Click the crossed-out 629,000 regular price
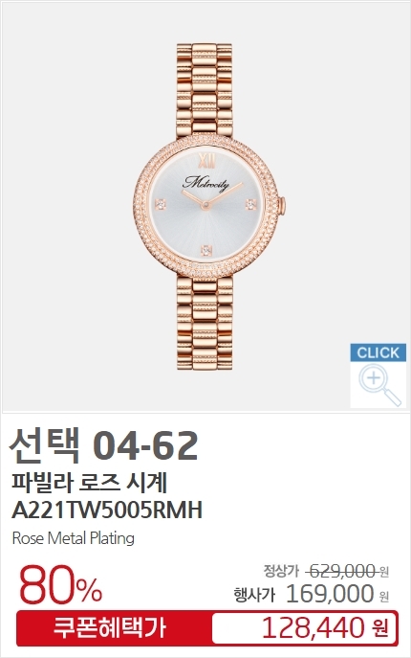411x658 pixels. pos(340,571)
